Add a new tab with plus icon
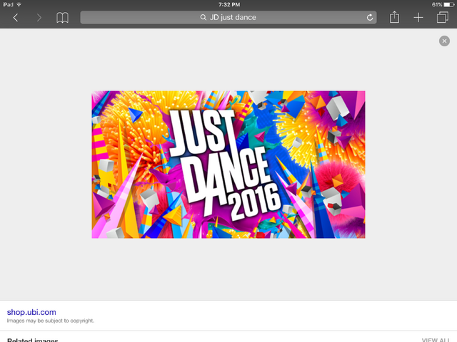Viewport: 457px width, 342px height. [418, 17]
